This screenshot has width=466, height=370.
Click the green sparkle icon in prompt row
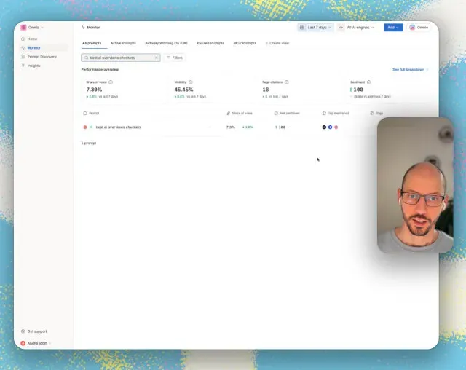tap(91, 127)
